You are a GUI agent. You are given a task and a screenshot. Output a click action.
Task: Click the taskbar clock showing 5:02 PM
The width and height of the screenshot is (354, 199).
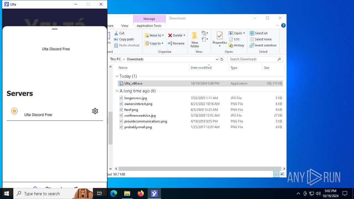(330, 193)
